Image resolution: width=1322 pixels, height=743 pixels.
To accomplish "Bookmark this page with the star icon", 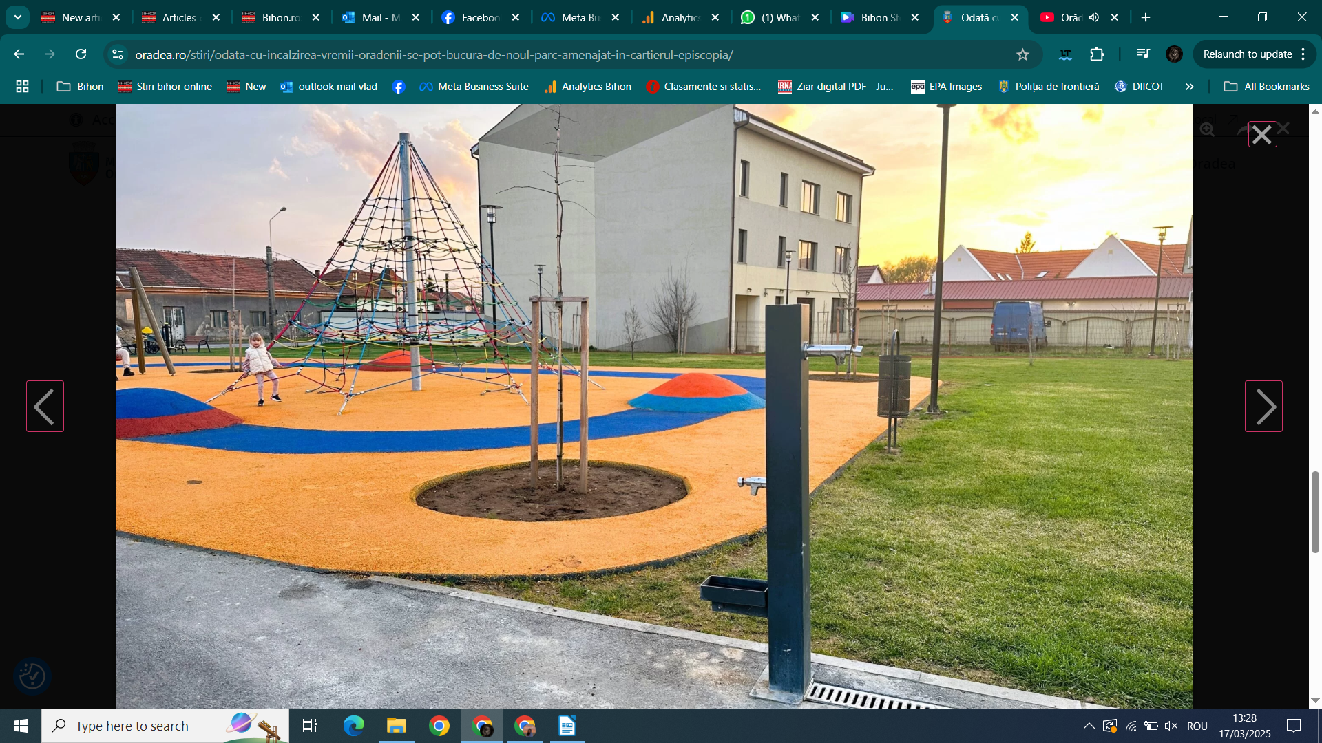I will pos(1022,54).
